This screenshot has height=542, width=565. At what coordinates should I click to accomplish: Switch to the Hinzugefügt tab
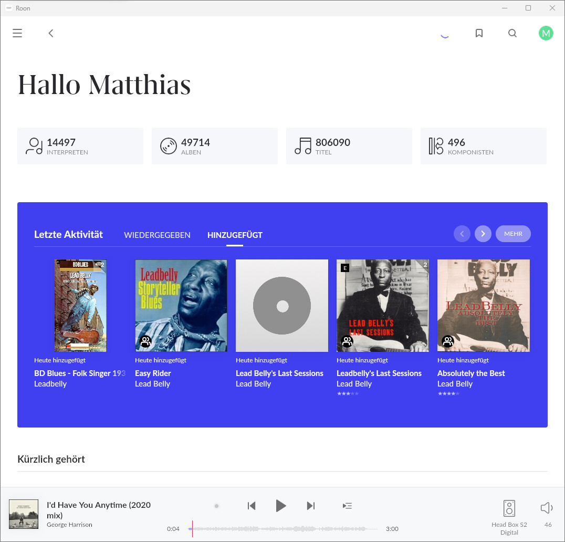point(235,235)
